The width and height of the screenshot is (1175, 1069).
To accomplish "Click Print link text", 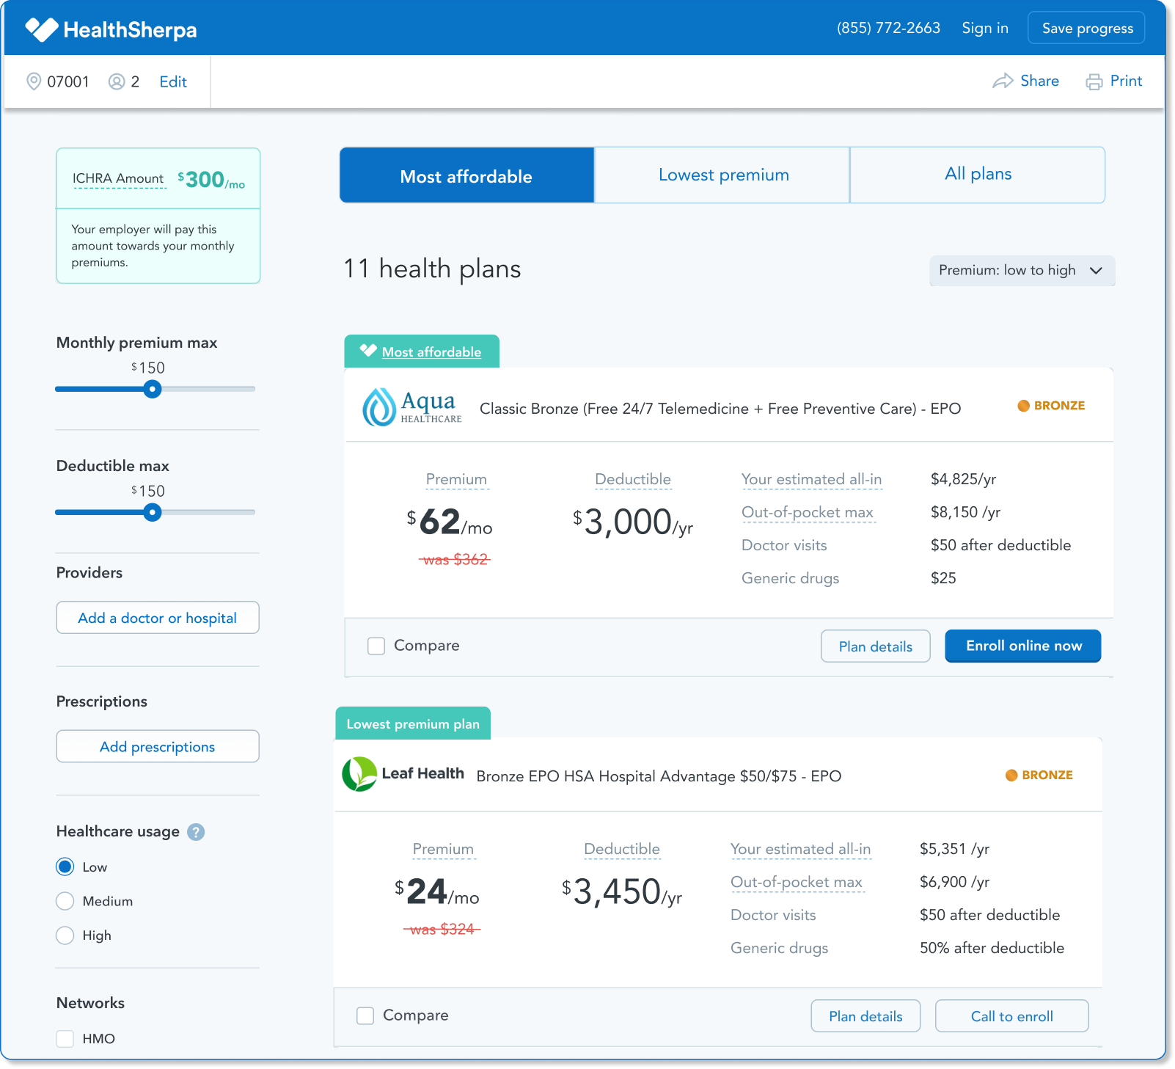I will pyautogui.click(x=1126, y=81).
